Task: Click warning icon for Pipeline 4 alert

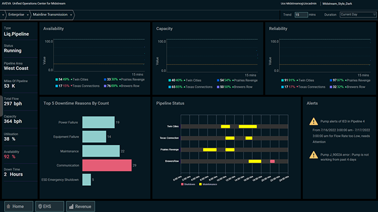Action: [x=314, y=121]
